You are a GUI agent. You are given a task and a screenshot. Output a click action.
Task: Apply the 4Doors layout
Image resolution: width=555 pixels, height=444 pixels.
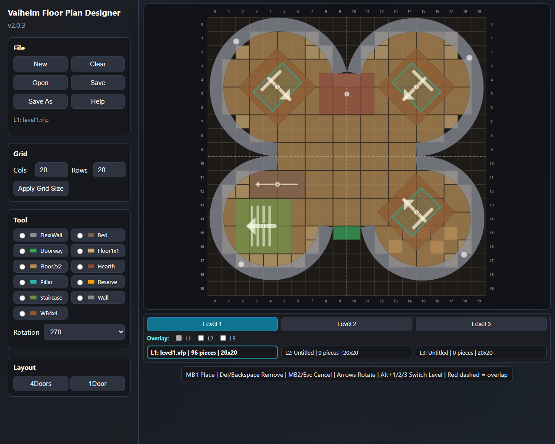41,384
